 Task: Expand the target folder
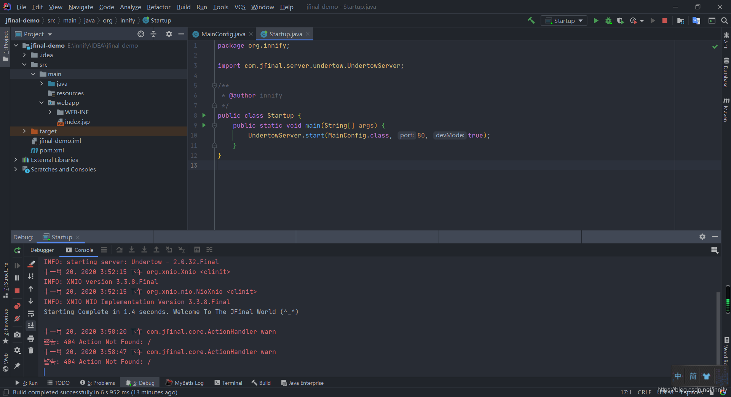coord(24,131)
